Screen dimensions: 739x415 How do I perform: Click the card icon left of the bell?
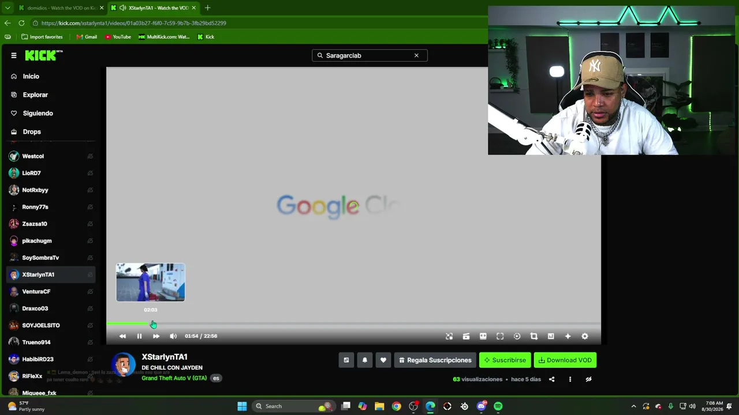tap(346, 360)
